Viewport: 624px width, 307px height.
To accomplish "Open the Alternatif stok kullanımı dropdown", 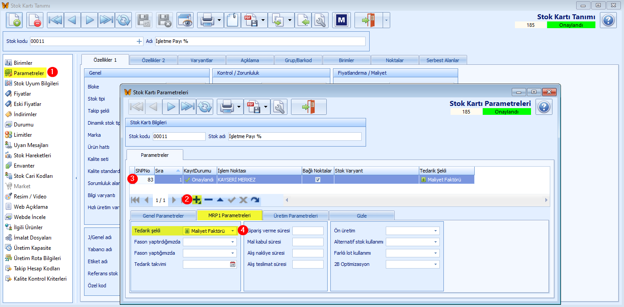I will [x=436, y=242].
